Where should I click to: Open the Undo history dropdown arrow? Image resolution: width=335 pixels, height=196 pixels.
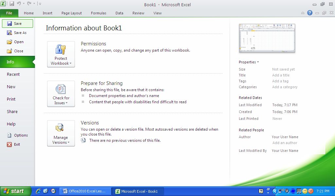coord(24,4)
